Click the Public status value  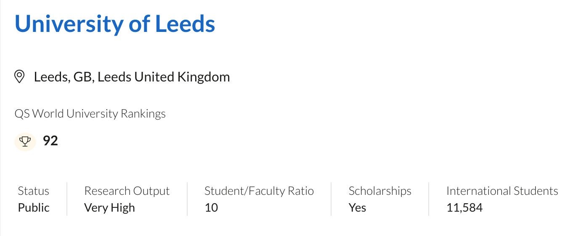point(34,208)
